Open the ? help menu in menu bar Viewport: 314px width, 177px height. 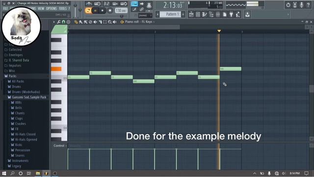coord(69,8)
